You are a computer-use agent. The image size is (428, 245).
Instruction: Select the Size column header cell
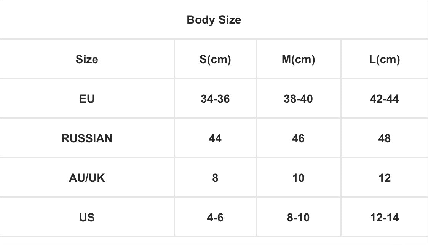point(87,59)
